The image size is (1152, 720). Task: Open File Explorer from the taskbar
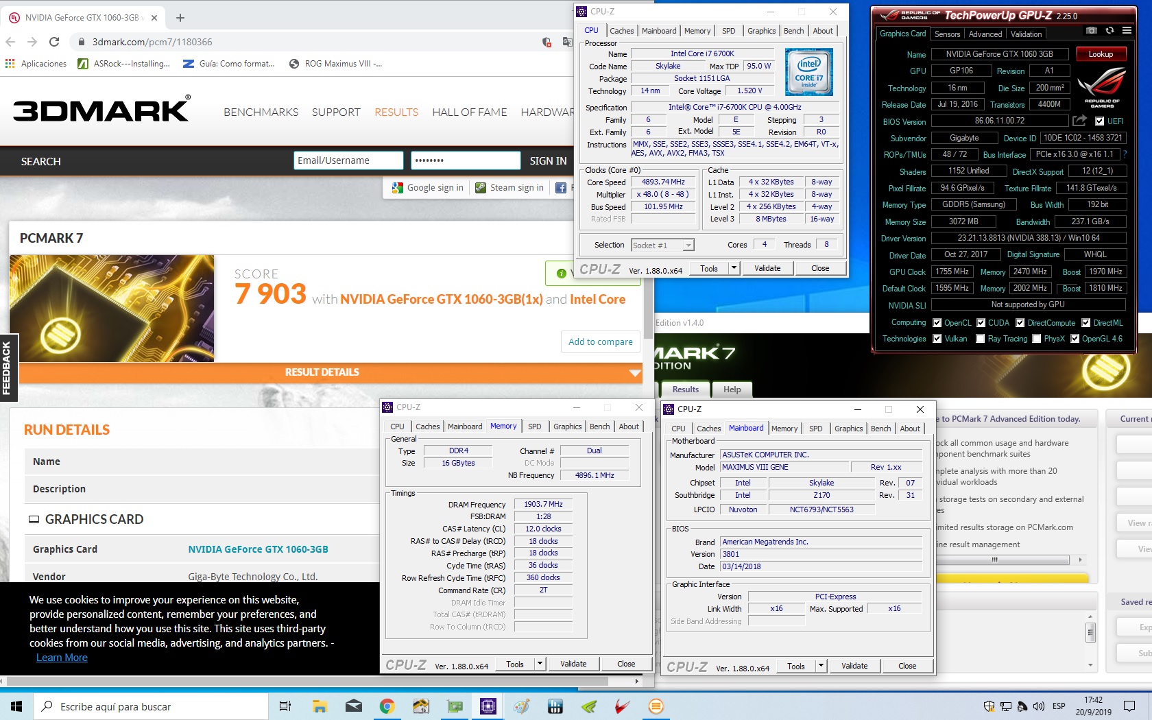(320, 706)
